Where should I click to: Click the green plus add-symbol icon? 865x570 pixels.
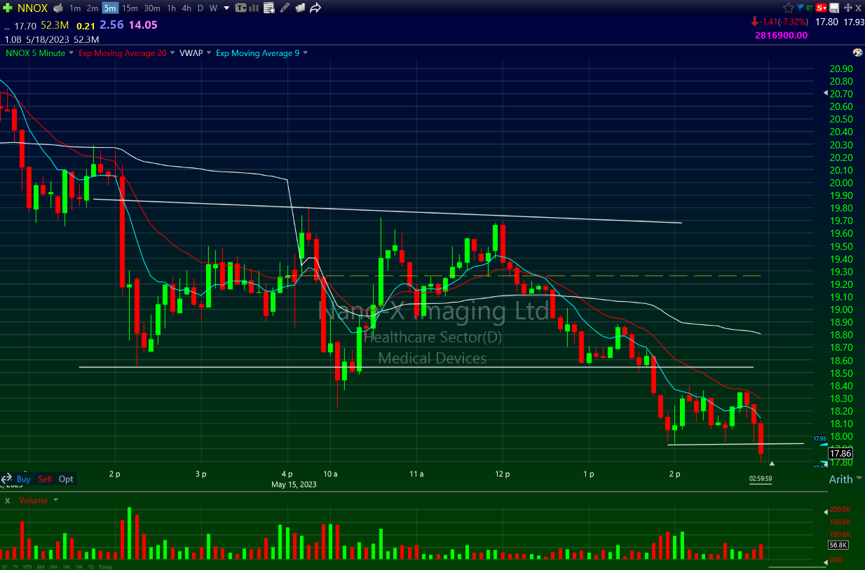click(7, 8)
